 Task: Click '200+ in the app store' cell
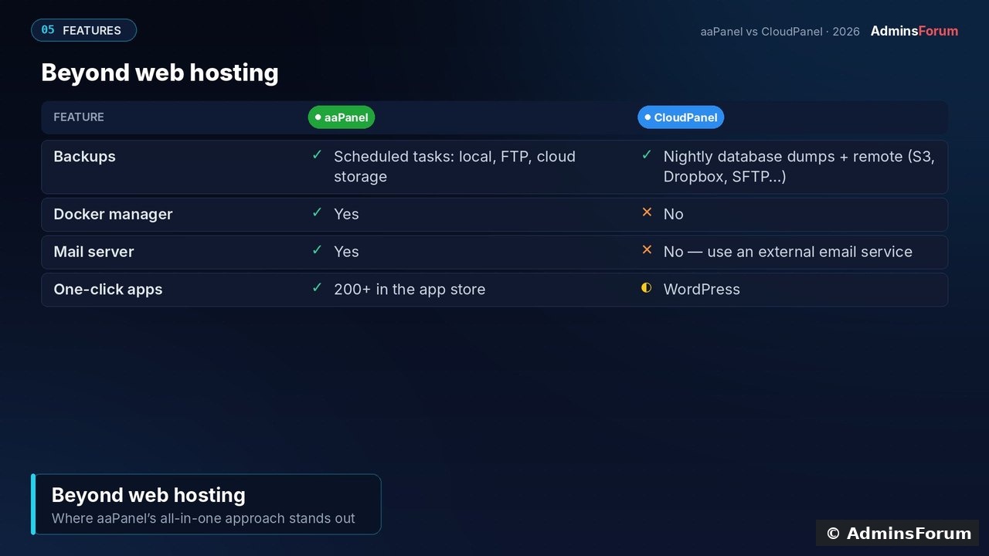tap(410, 290)
